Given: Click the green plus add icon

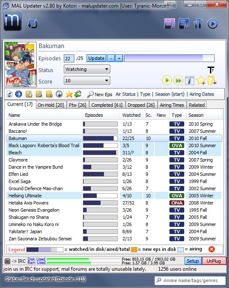Looking at the screenshot, I should 78,94.
